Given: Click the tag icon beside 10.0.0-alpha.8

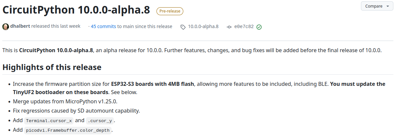Looking at the screenshot, I should click(x=183, y=27).
